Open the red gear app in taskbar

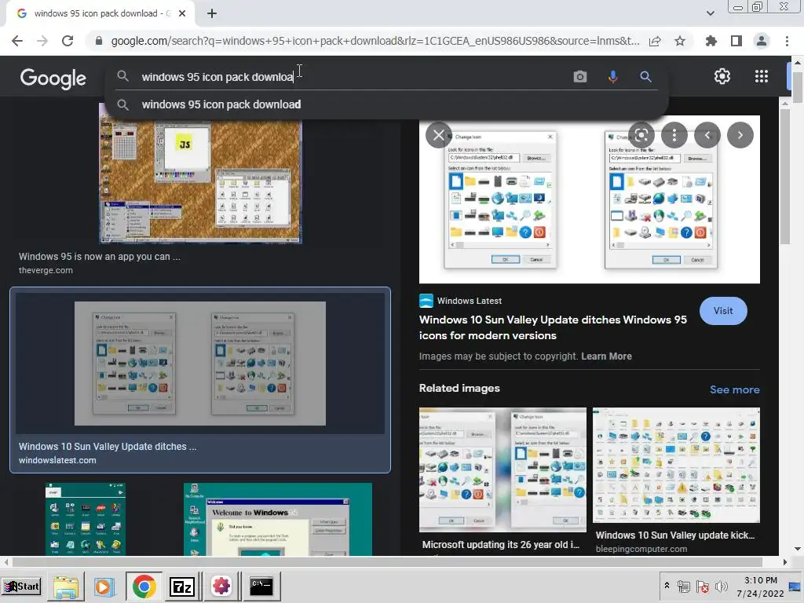pyautogui.click(x=221, y=587)
